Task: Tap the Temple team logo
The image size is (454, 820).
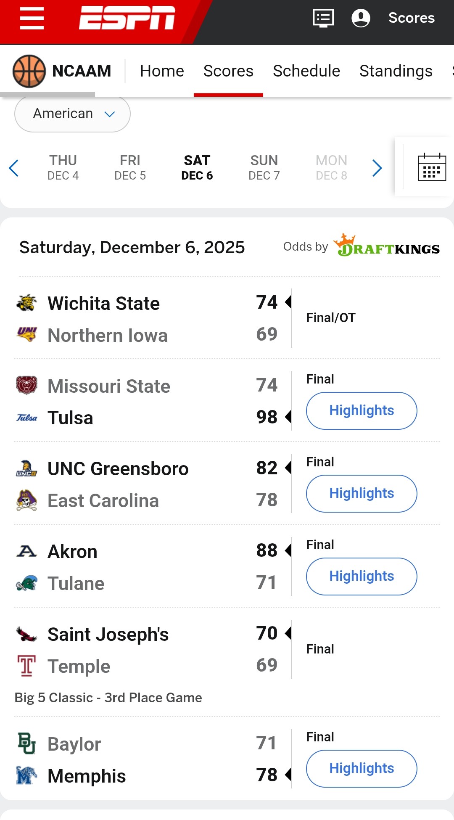Action: (x=26, y=666)
